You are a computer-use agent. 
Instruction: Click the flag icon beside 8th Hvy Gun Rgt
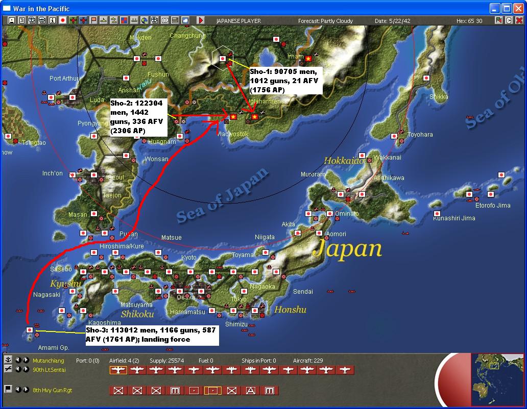tap(8, 389)
